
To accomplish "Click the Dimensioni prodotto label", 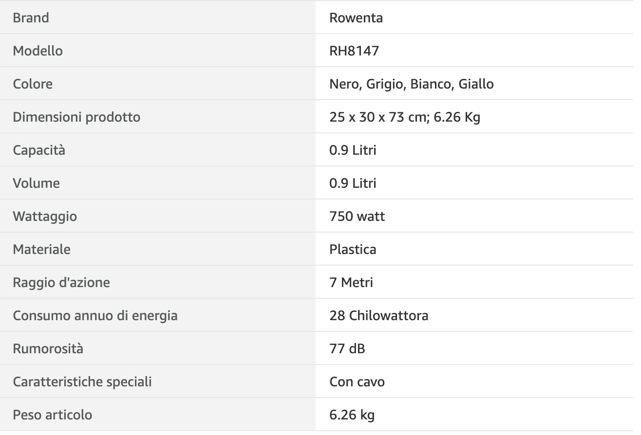I will tap(76, 117).
